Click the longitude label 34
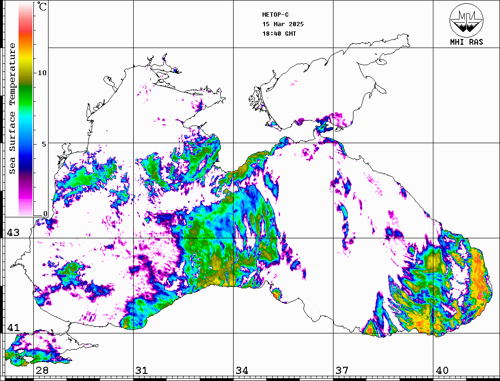Screen dimensions: 500x381 pos(242,370)
